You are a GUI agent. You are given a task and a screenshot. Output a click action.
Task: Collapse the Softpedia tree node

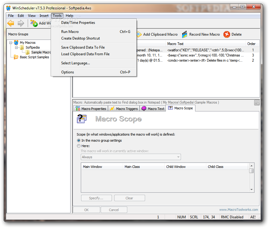click(x=17, y=47)
